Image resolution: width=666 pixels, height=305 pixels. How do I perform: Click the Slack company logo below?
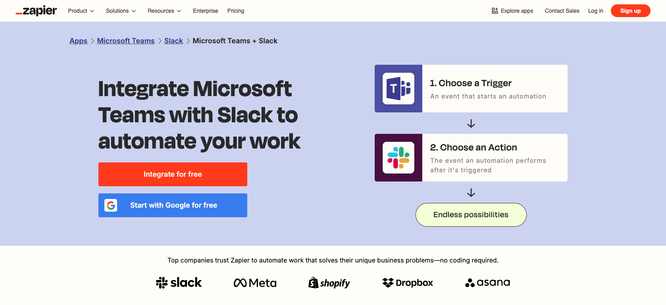(x=179, y=283)
